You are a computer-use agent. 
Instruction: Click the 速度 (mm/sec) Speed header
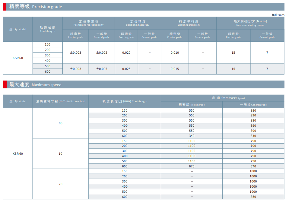pos(222,98)
